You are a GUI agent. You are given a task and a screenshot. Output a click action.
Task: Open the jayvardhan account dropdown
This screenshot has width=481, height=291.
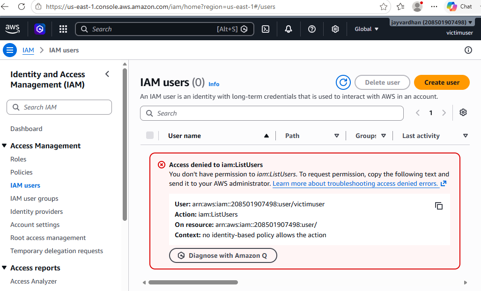click(432, 22)
